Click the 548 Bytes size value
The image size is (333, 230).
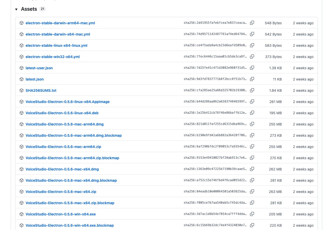[x=273, y=23]
